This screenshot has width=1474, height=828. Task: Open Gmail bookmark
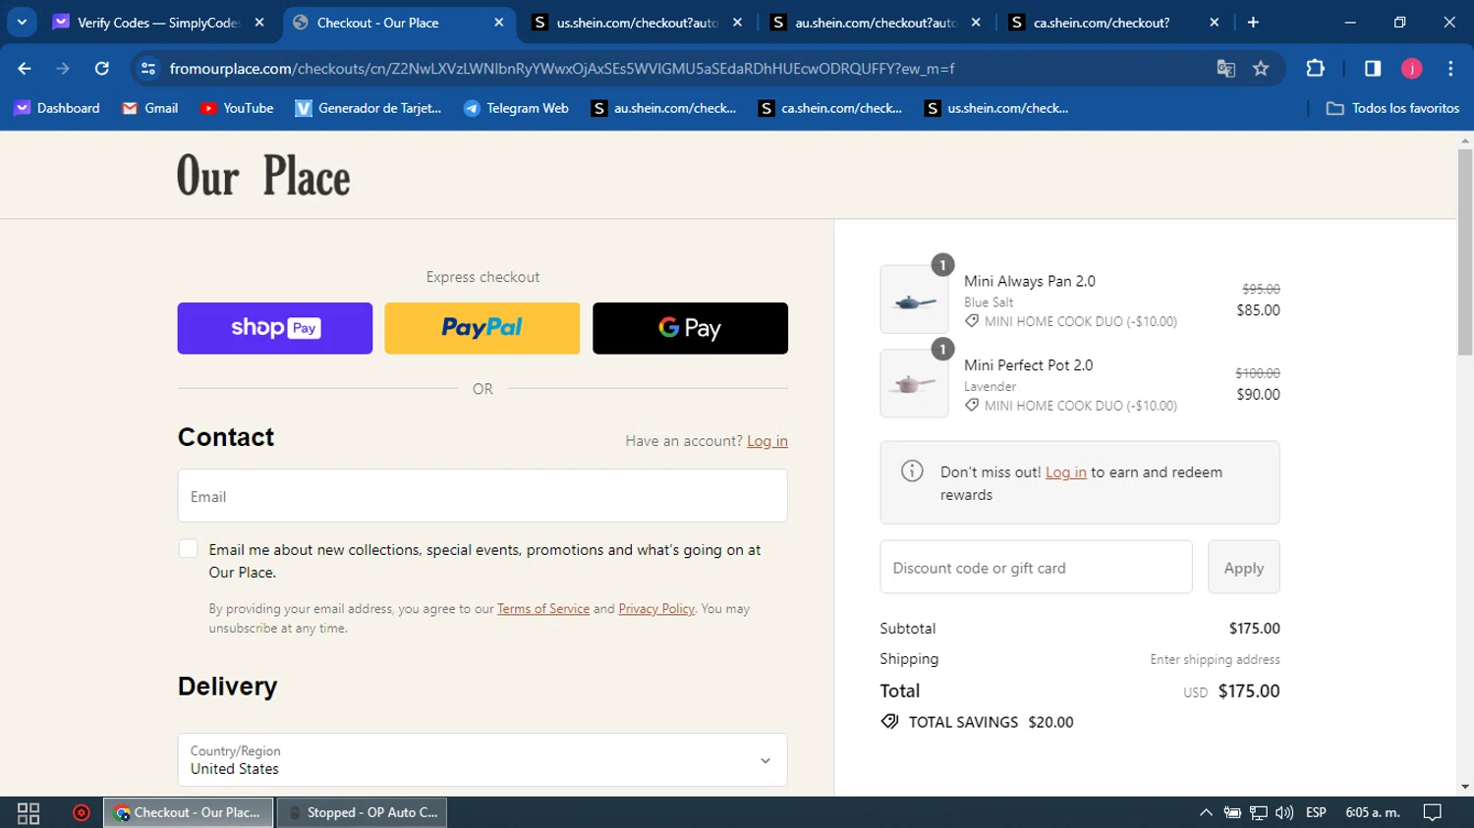pos(149,108)
